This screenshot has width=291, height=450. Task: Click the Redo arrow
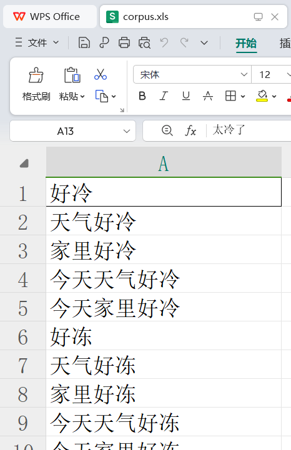(184, 43)
